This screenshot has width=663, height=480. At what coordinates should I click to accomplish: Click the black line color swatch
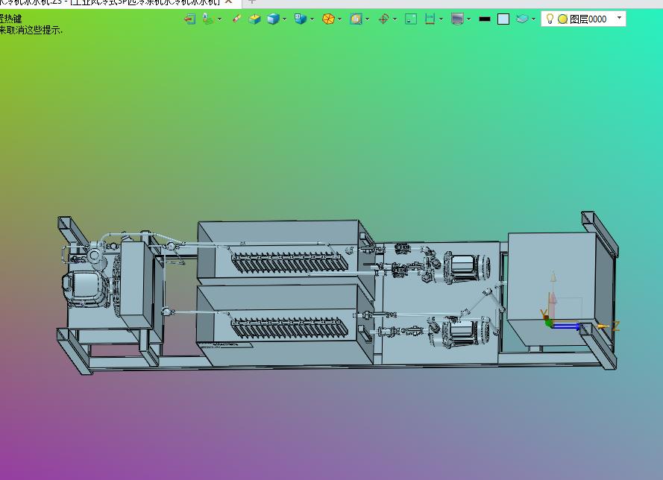(x=485, y=19)
